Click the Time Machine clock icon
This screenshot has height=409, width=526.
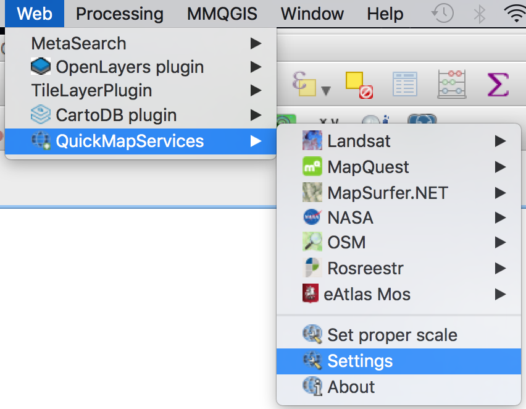[442, 13]
